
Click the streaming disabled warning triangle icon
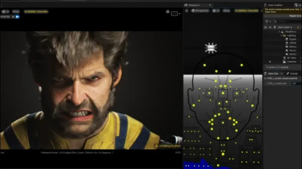tap(156, 146)
